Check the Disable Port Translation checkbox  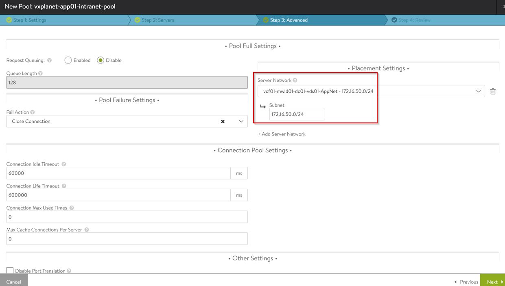pyautogui.click(x=10, y=271)
